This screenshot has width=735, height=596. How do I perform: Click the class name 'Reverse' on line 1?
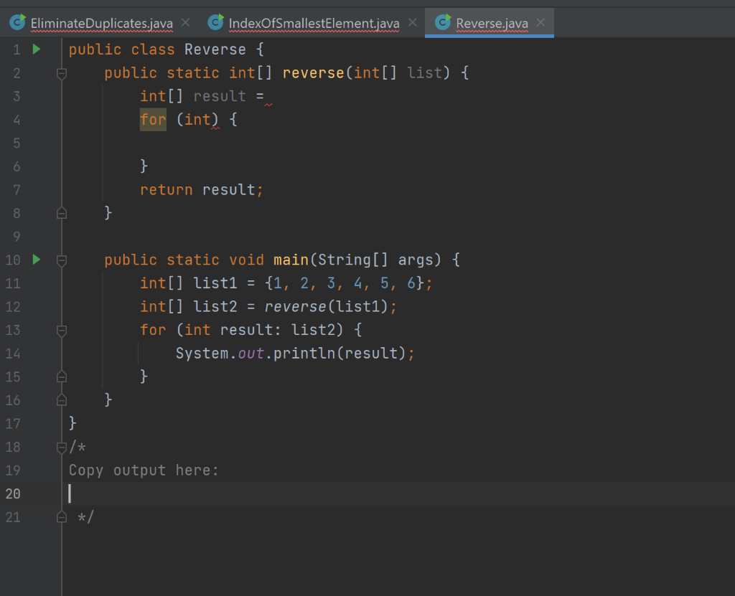(215, 49)
